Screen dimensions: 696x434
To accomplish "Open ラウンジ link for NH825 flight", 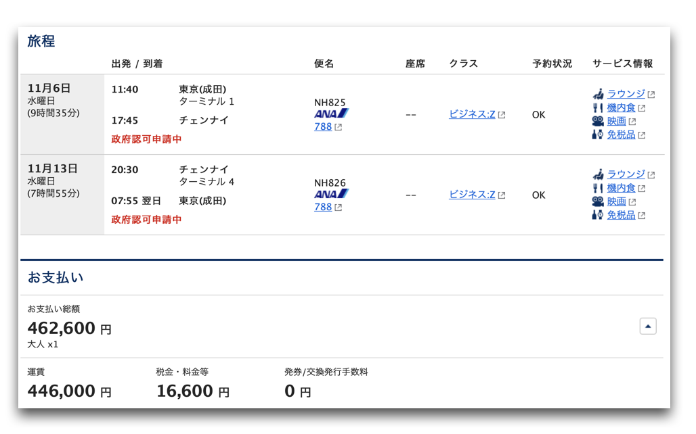I will 626,94.
